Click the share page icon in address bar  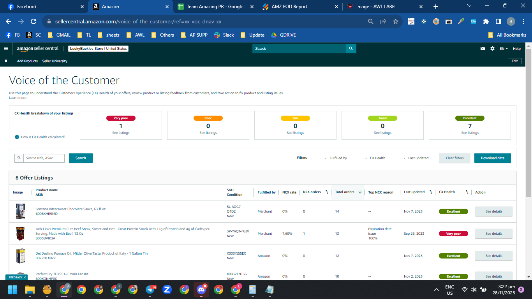pos(383,21)
